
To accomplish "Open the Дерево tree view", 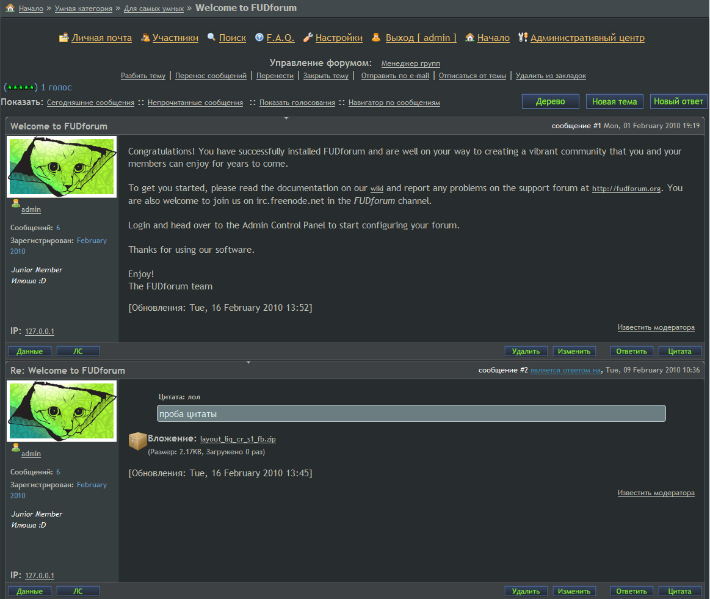I will tap(550, 101).
